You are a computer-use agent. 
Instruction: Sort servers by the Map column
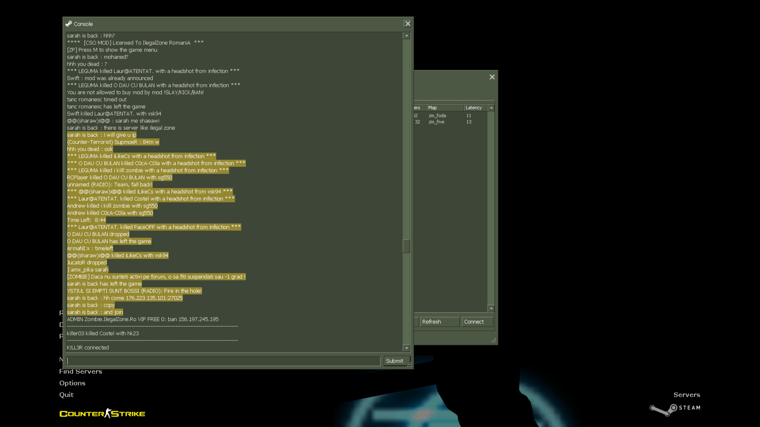coord(445,108)
